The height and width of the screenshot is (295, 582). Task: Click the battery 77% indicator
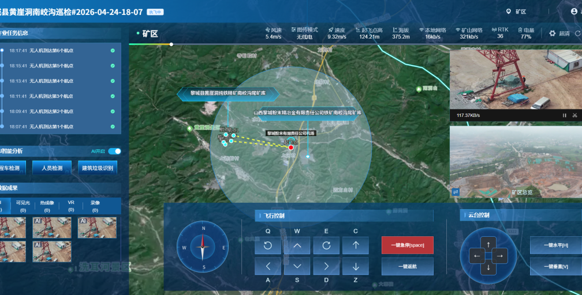pos(526,33)
